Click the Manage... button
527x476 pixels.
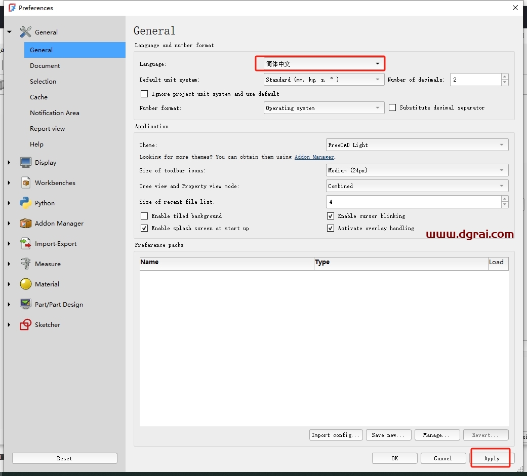click(x=437, y=435)
